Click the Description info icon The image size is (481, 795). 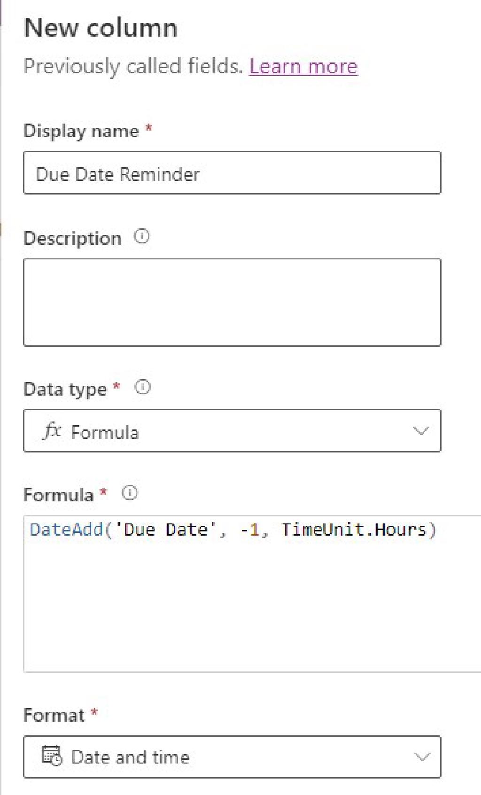(142, 236)
